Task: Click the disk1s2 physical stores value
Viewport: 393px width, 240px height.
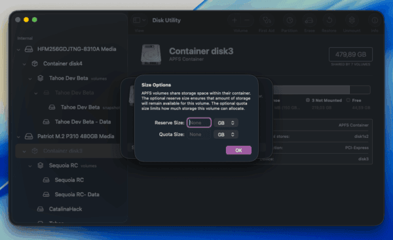Action: (x=361, y=137)
